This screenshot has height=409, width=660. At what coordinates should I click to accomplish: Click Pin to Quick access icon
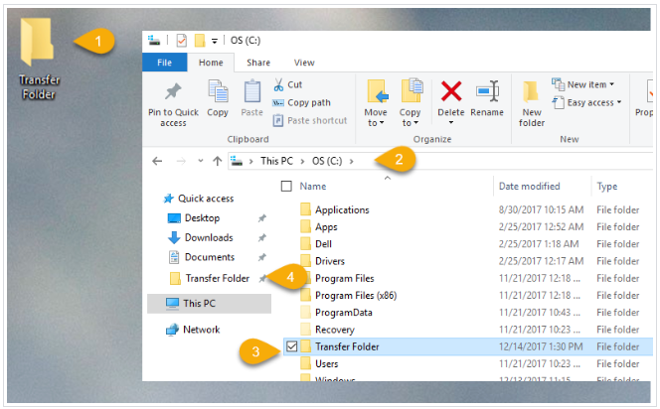click(x=173, y=91)
